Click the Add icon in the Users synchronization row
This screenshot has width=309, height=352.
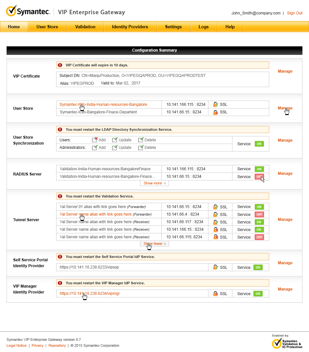[94, 140]
